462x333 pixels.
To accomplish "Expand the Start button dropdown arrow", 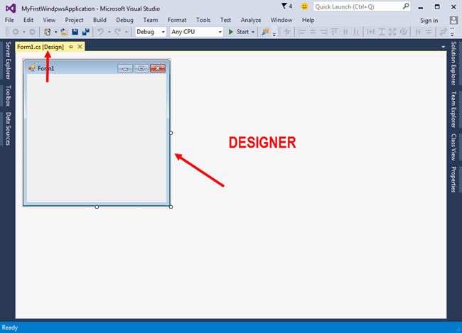I will click(x=253, y=32).
